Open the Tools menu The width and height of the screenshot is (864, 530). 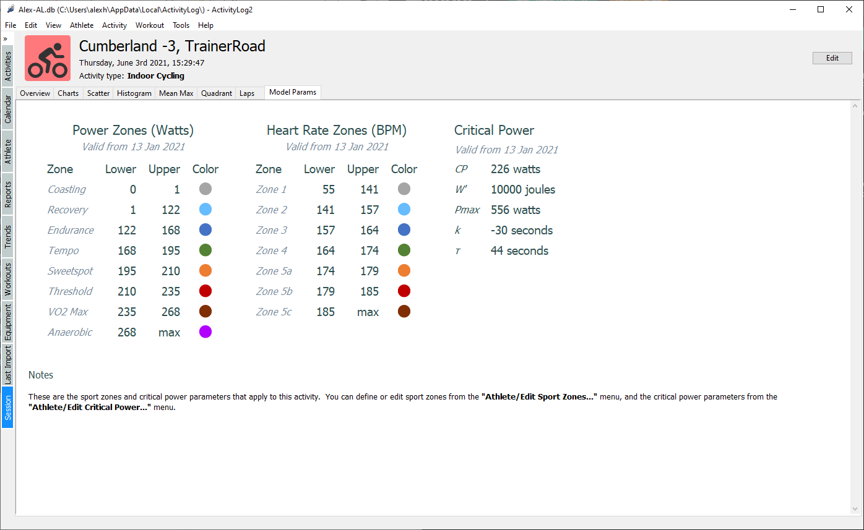click(181, 25)
